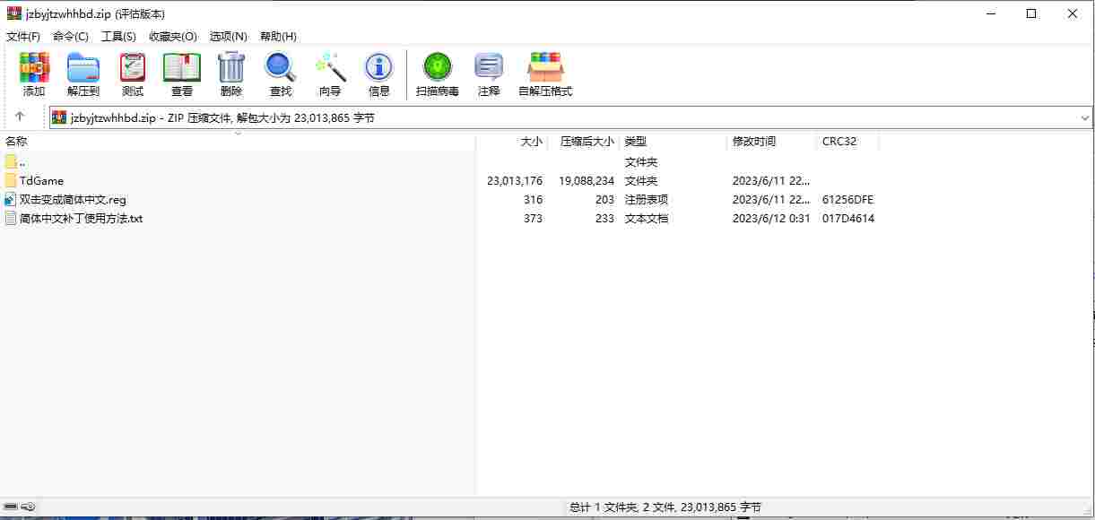This screenshot has height=520, width=1095.
Task: Click the 文本文档 type cell
Action: tap(647, 218)
